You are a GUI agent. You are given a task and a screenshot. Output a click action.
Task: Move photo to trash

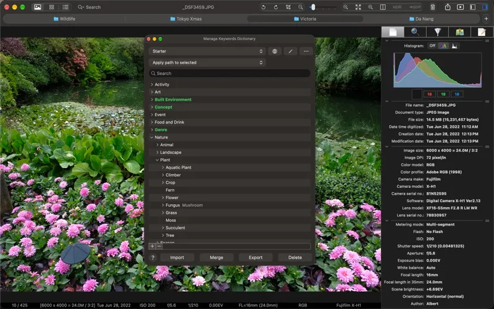point(433,7)
